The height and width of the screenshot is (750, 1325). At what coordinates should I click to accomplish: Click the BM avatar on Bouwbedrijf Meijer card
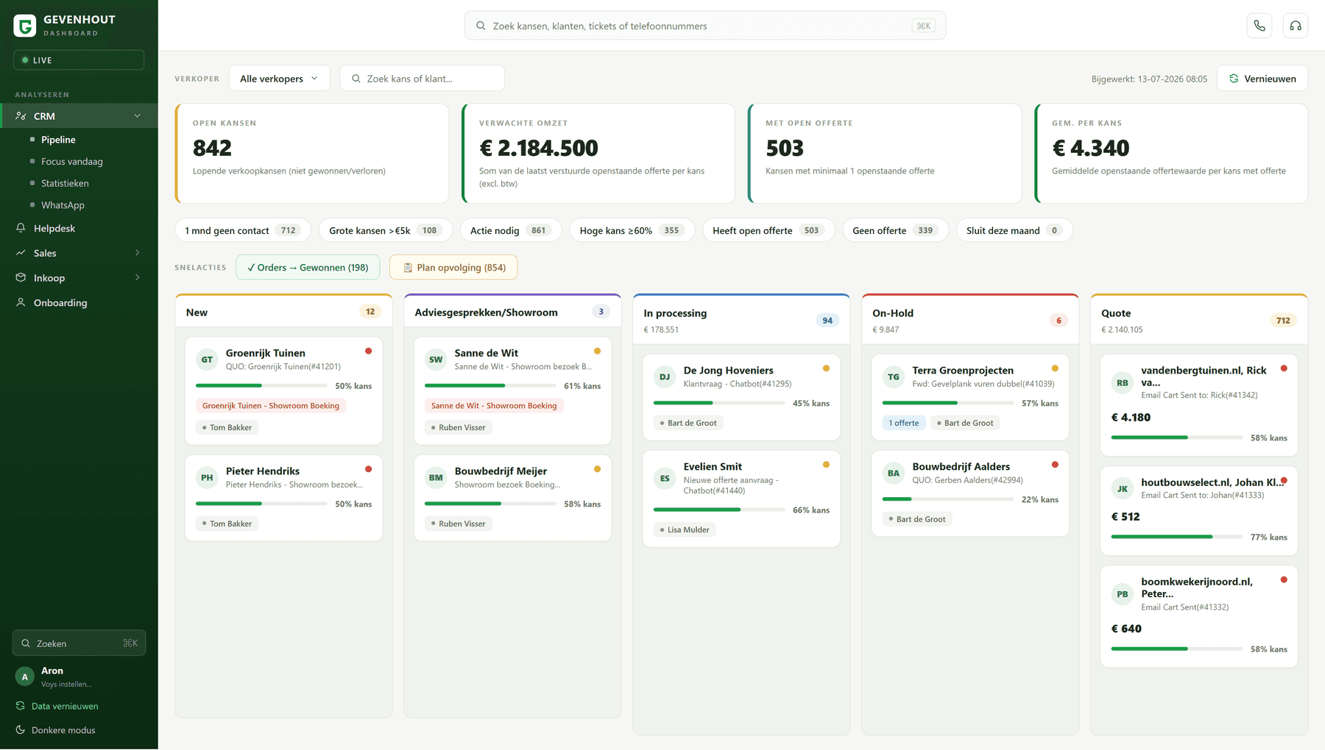(436, 477)
